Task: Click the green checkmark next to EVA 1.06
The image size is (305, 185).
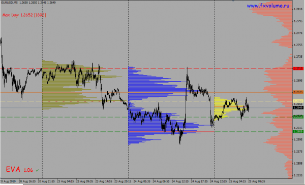Action: 37,170
